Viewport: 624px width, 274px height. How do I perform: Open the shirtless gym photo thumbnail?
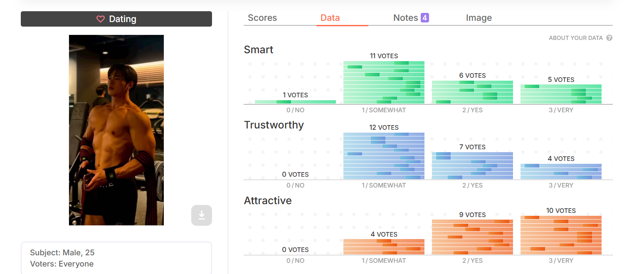(116, 130)
